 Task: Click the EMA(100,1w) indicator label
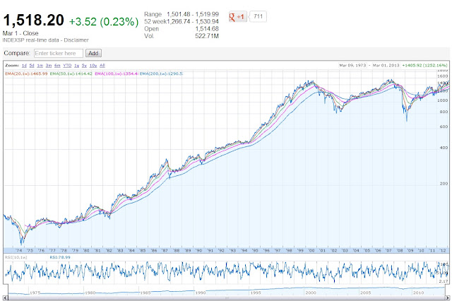(x=117, y=73)
